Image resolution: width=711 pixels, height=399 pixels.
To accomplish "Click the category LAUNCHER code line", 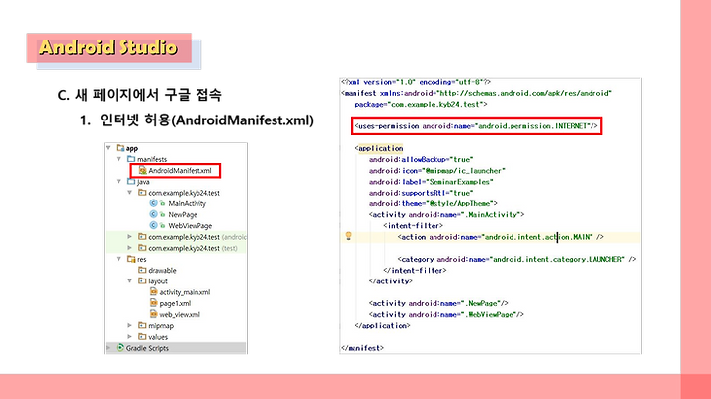I will click(516, 260).
